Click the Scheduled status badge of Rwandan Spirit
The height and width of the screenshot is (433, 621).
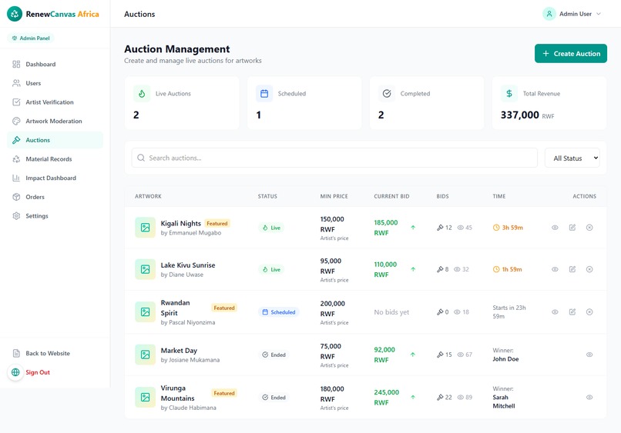pyautogui.click(x=279, y=312)
